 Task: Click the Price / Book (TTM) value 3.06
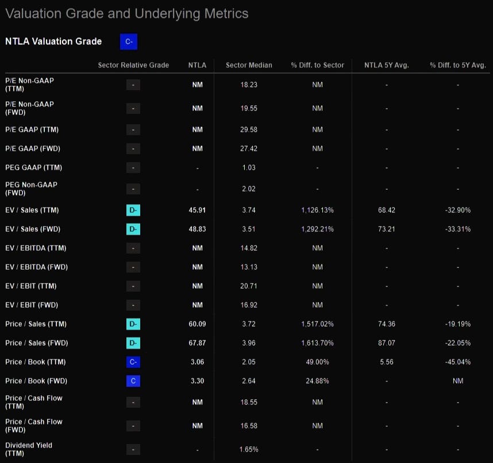pos(197,362)
